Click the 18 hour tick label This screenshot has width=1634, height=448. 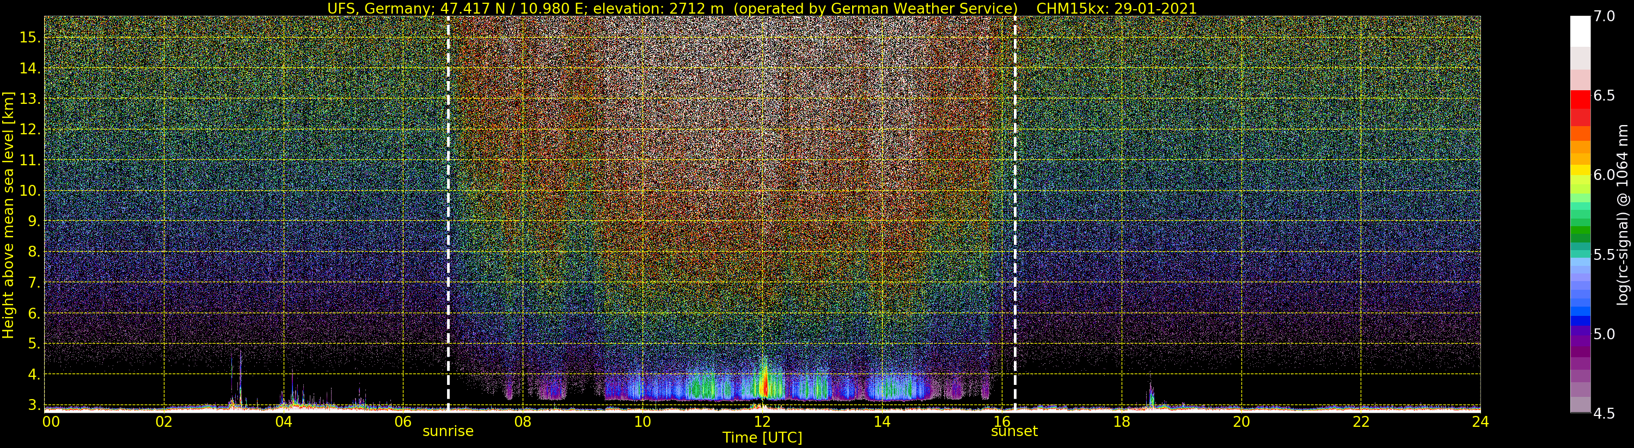coord(1122,422)
